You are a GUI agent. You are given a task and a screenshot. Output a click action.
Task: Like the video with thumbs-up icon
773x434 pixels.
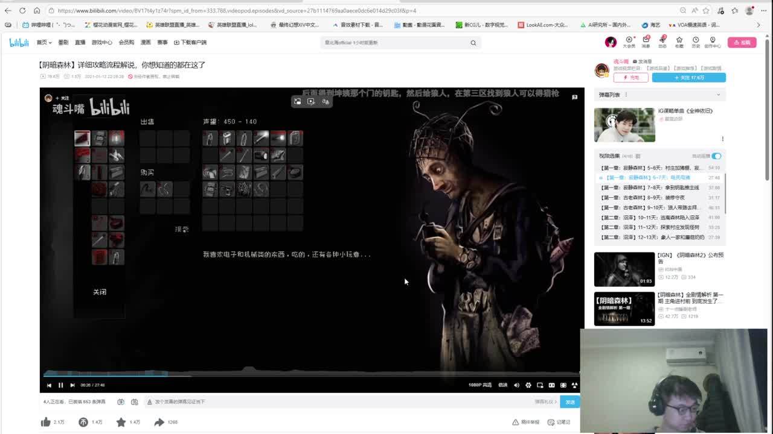[x=46, y=422]
